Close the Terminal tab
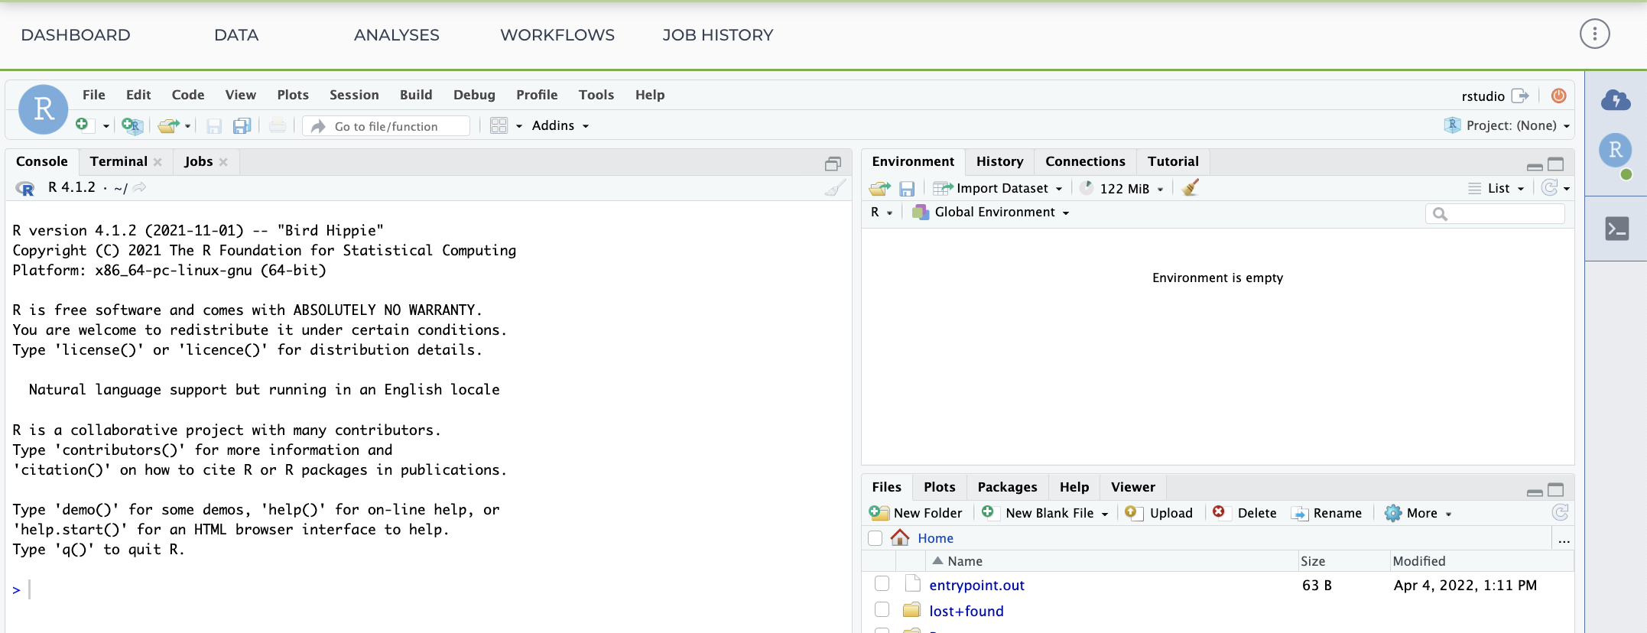 click(158, 162)
